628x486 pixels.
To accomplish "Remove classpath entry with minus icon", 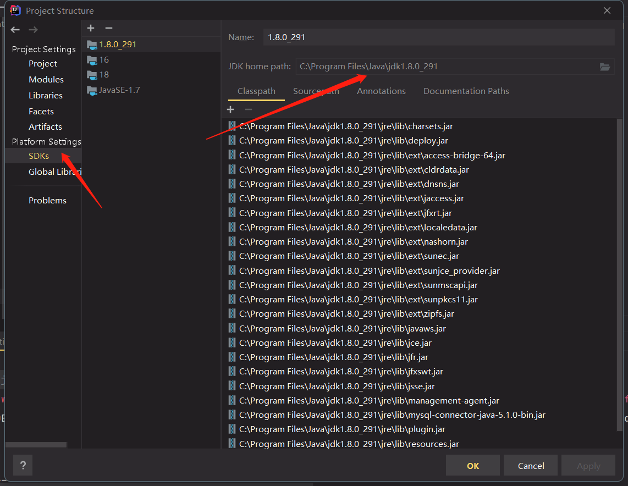I will tap(249, 109).
